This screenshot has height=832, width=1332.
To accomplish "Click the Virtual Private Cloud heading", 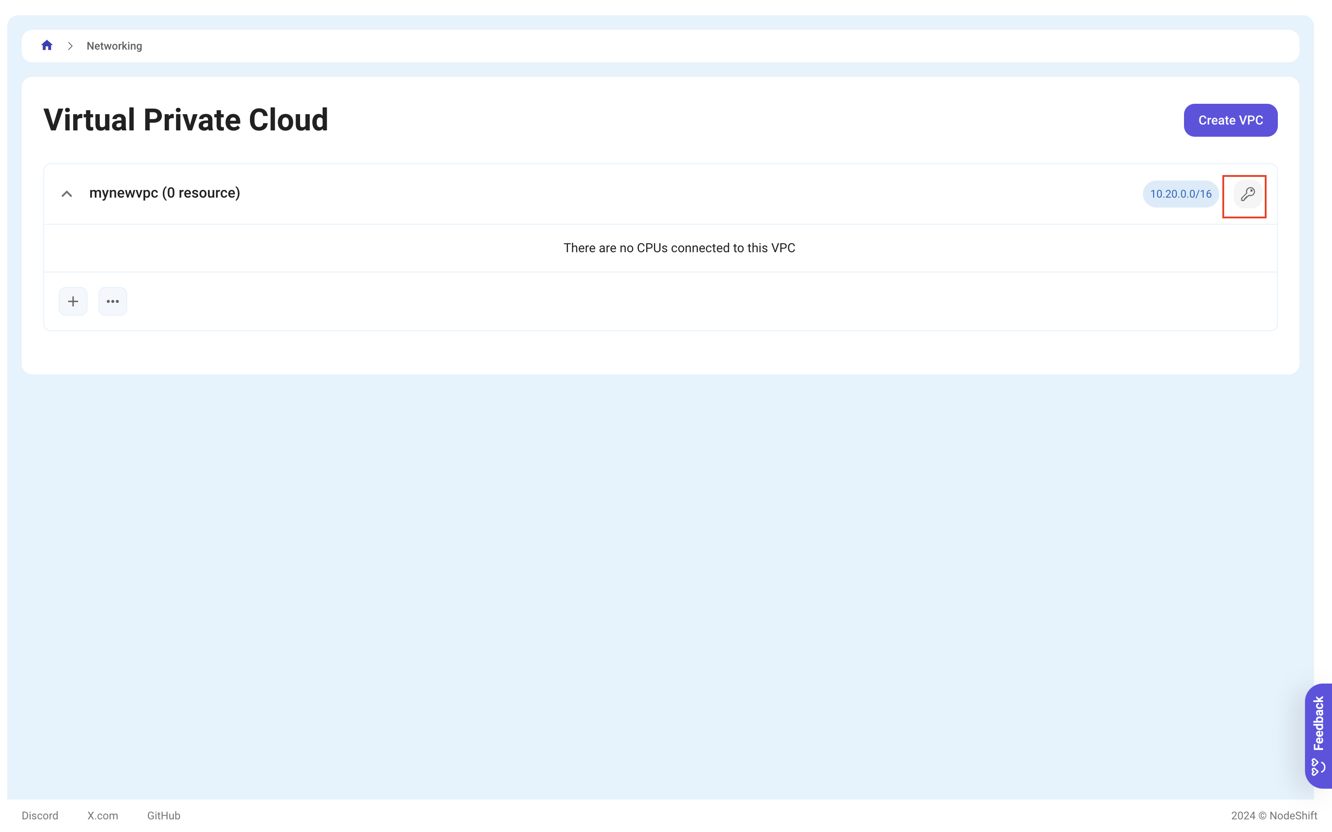I will (186, 120).
